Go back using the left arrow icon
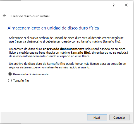 4,16
